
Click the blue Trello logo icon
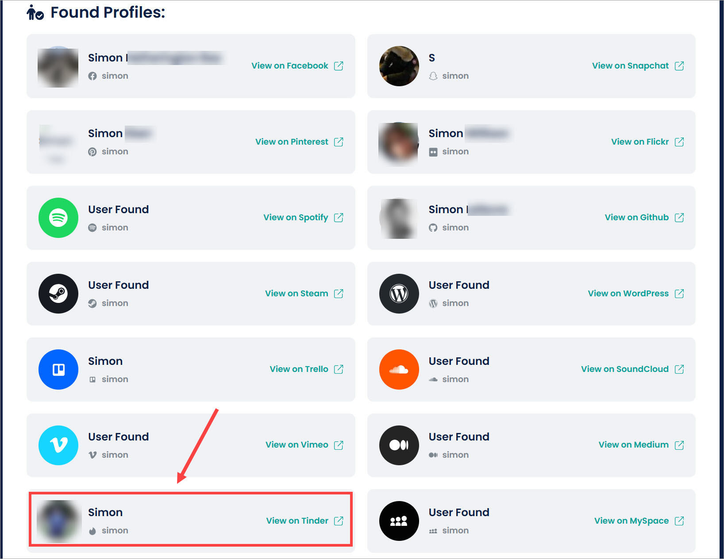point(58,369)
